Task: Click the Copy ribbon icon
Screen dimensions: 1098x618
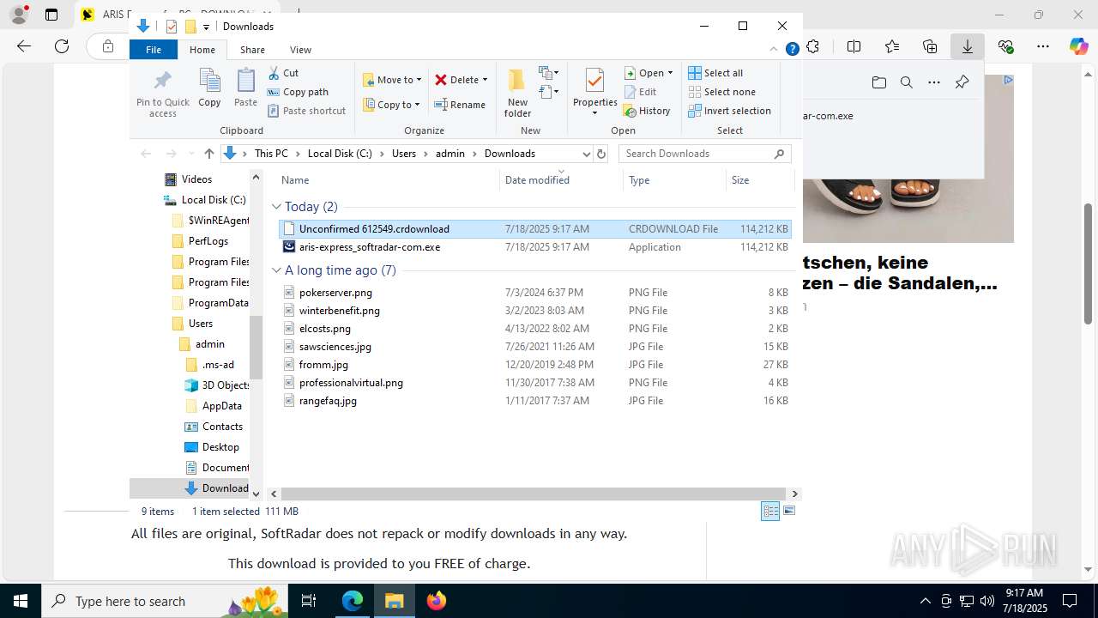Action: pos(210,88)
